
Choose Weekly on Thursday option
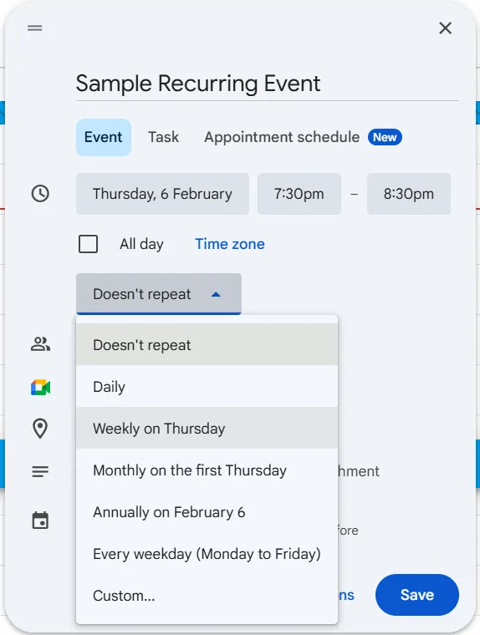click(207, 428)
